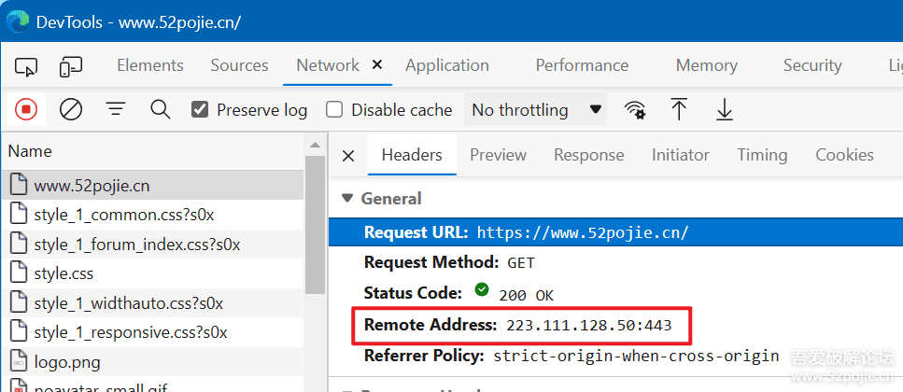Viewport: 903px width, 392px height.
Task: Clear the network log
Action: coord(71,109)
